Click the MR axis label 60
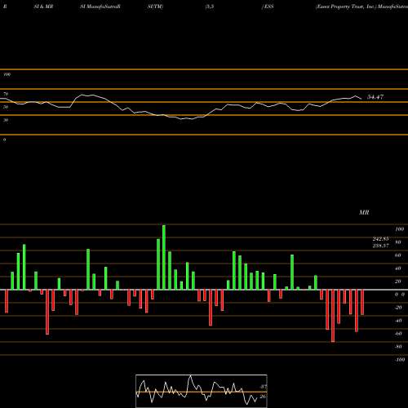The image size is (408, 408). click(x=397, y=255)
